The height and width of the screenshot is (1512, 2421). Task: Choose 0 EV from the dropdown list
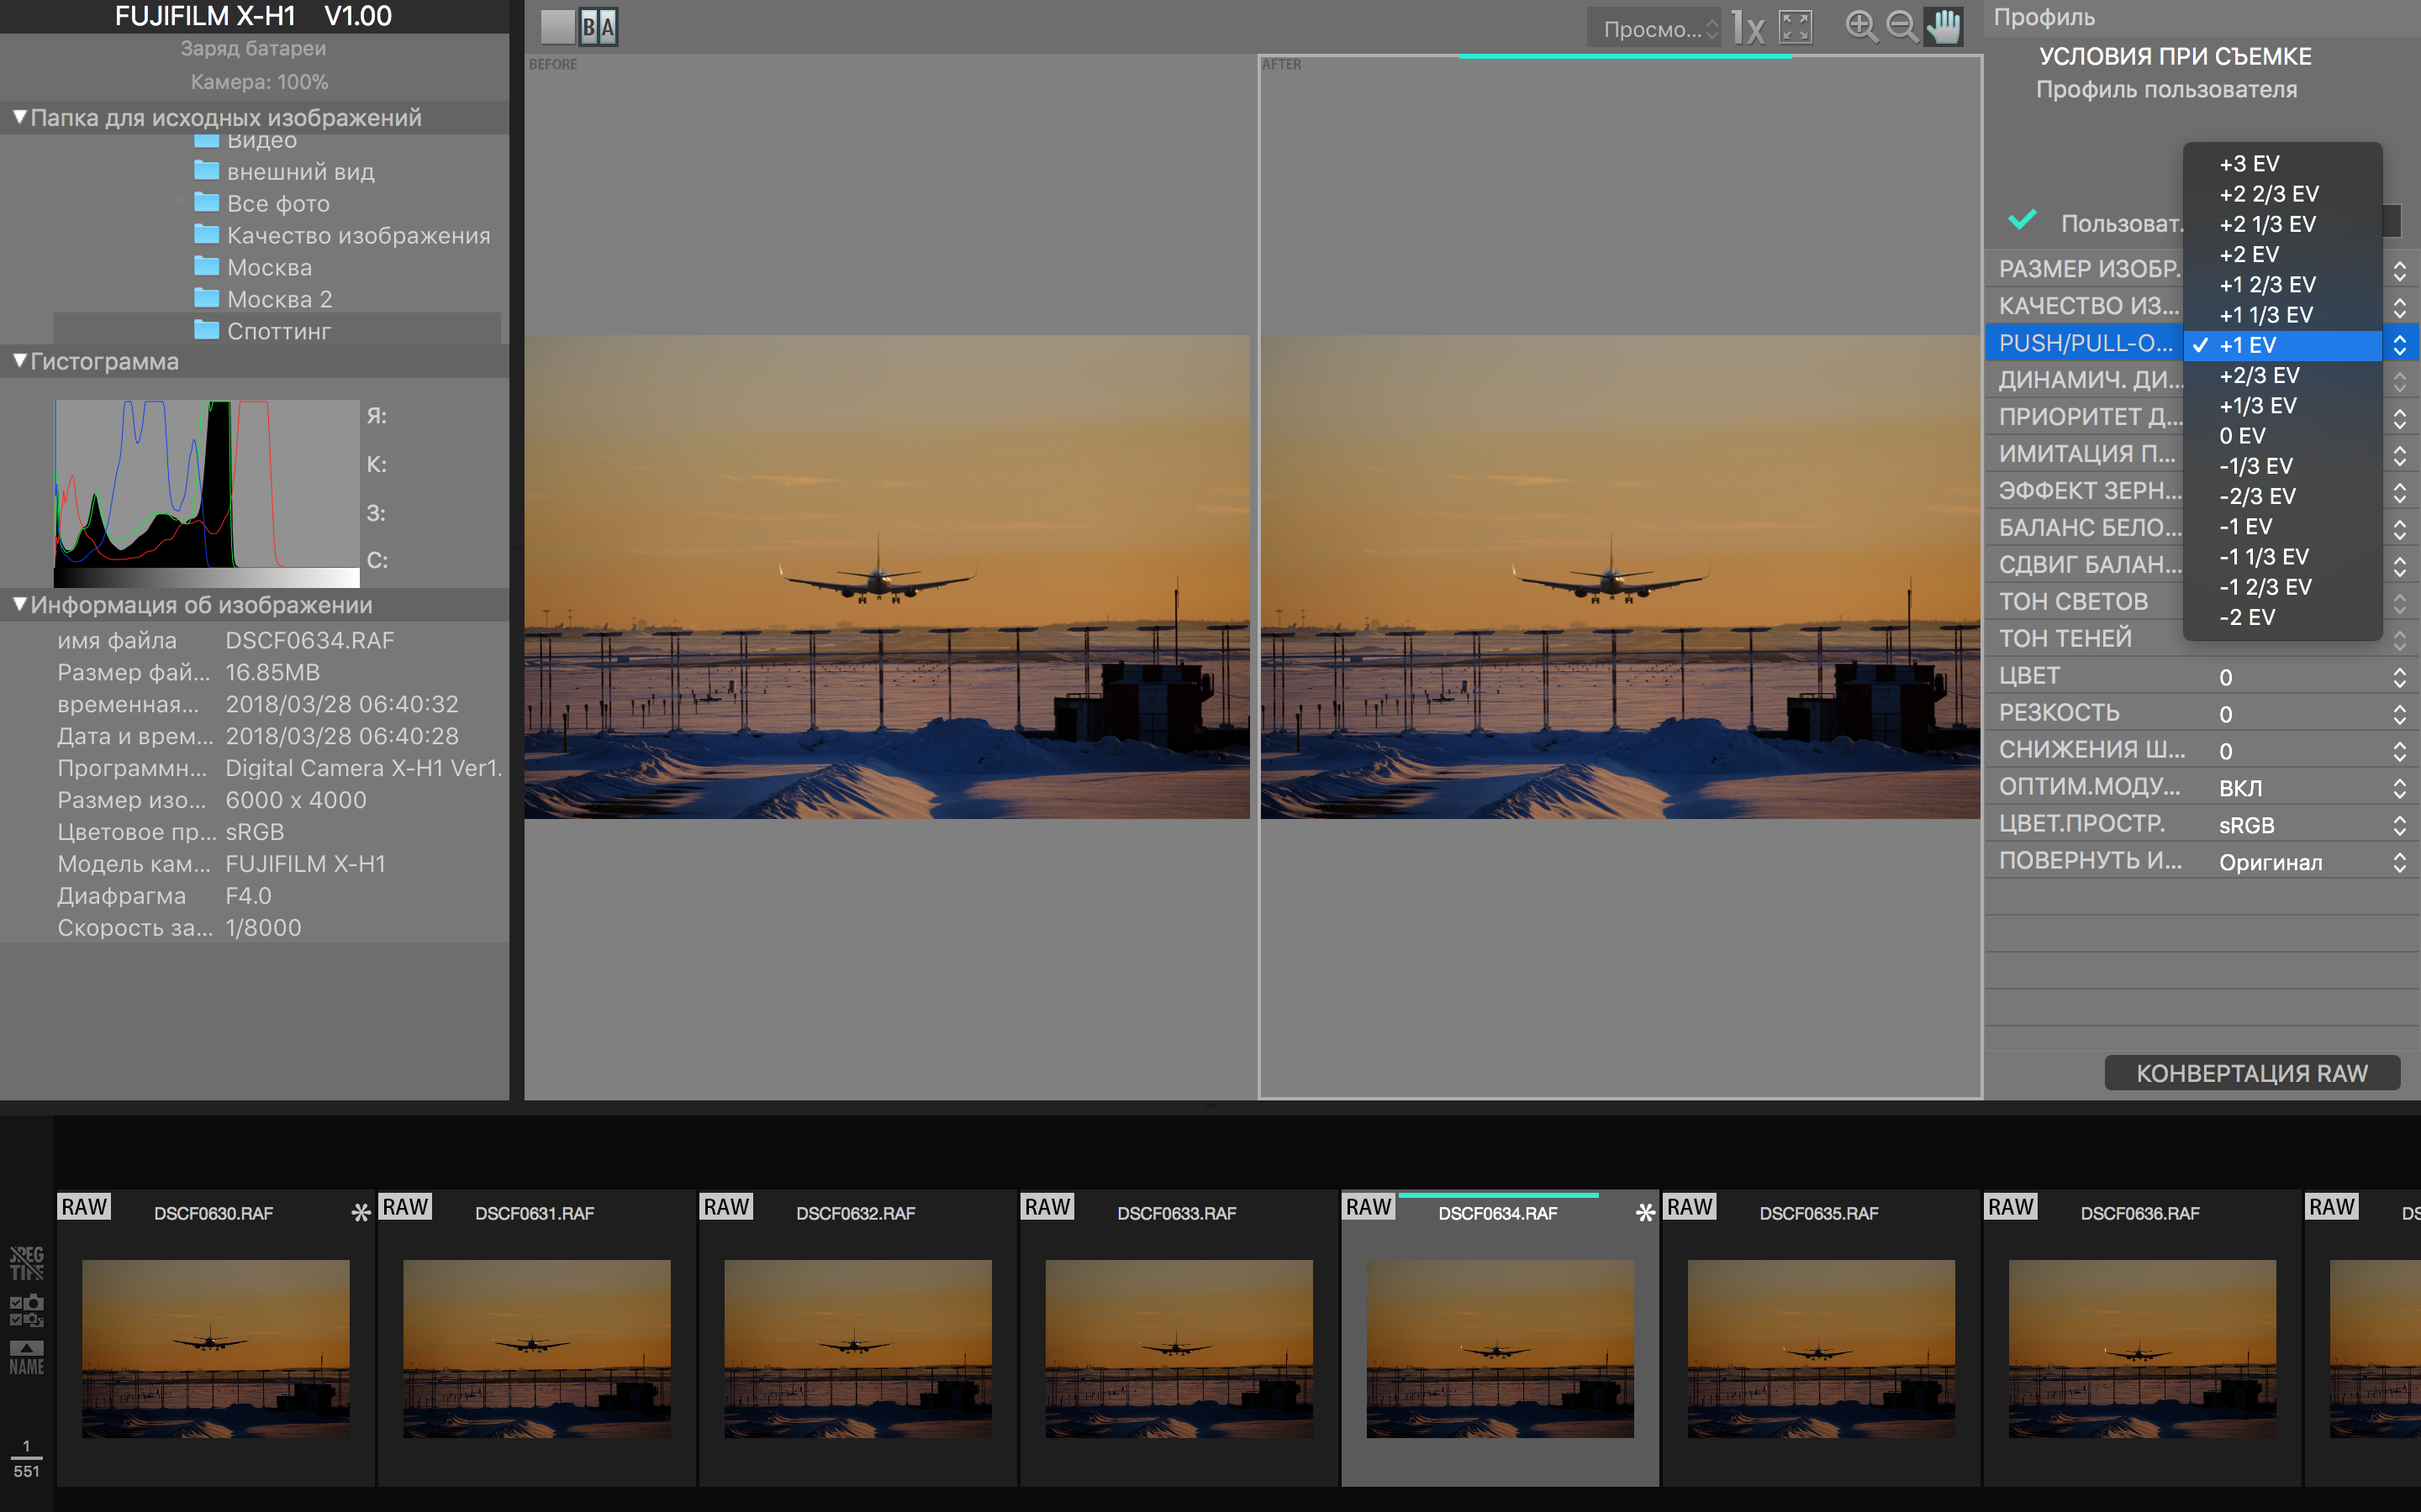coord(2242,436)
